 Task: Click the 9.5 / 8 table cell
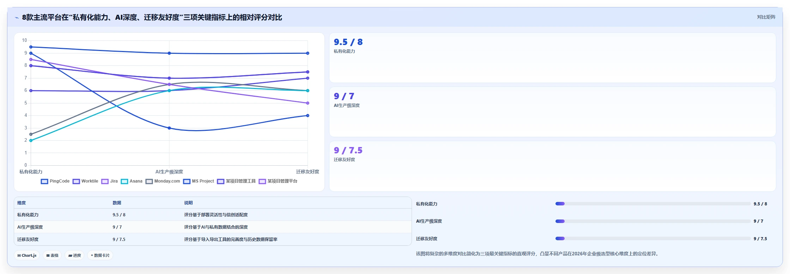(119, 215)
